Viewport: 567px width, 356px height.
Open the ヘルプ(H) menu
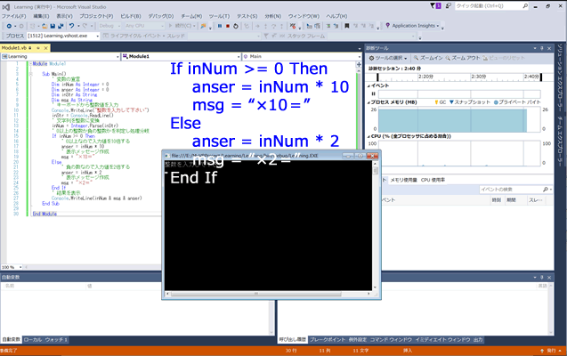tap(336, 16)
